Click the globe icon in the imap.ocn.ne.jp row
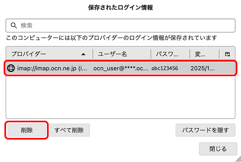This screenshot has height=162, width=241. pos(11,68)
